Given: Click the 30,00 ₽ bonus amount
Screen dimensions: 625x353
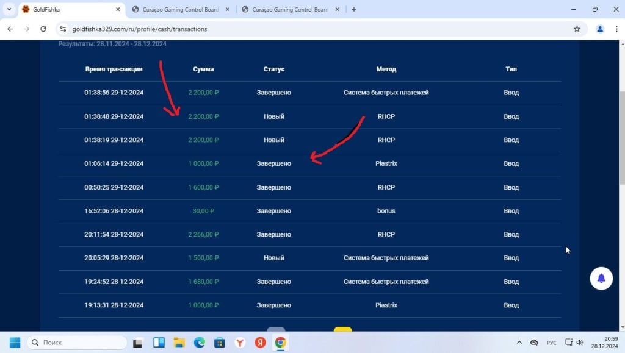Looking at the screenshot, I should coord(203,210).
